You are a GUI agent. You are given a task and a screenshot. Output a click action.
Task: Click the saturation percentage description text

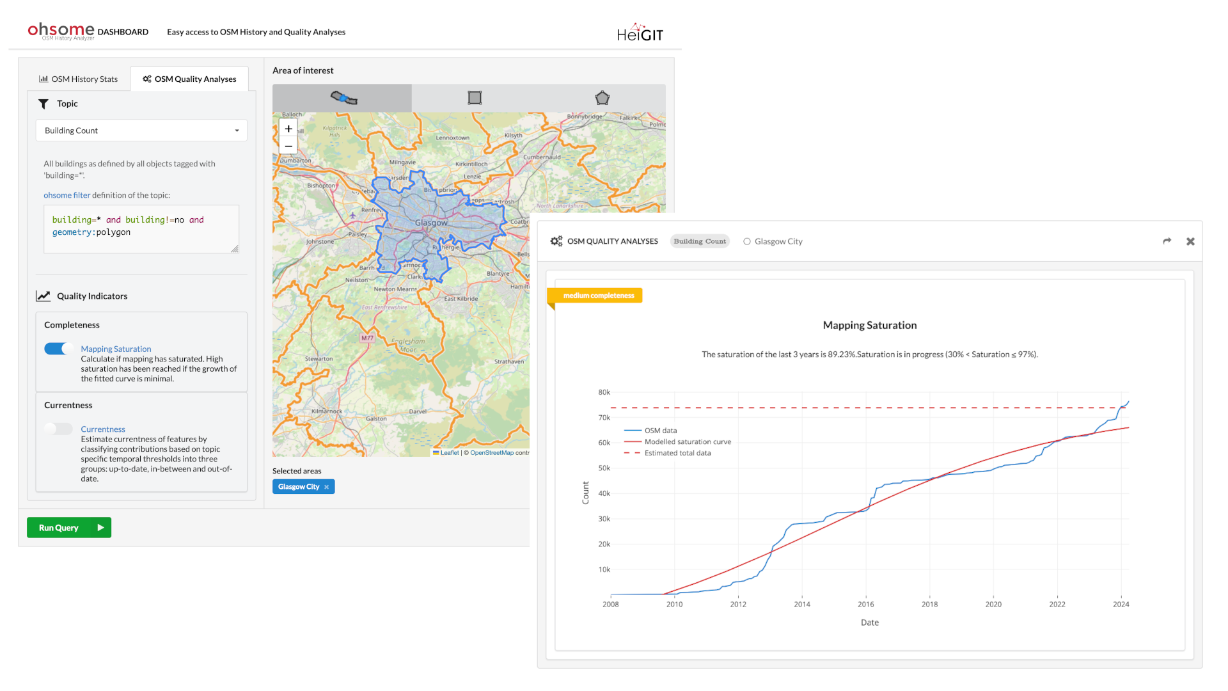[x=870, y=354]
